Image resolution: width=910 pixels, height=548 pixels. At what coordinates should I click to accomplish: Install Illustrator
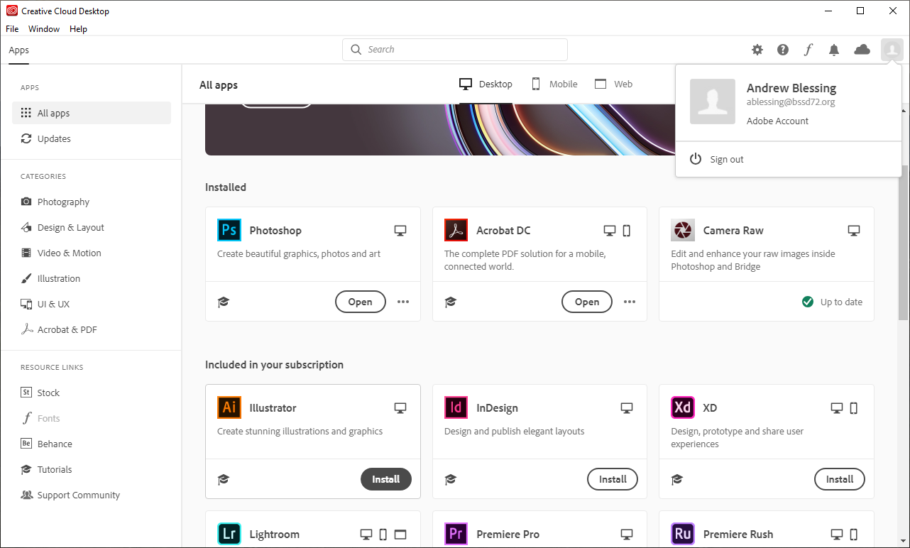385,479
